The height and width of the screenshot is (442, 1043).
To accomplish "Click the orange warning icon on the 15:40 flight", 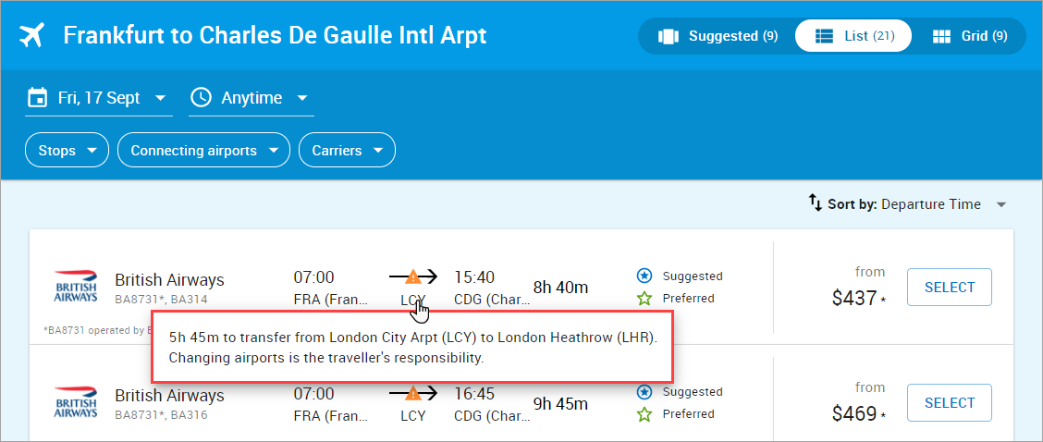I will point(413,276).
